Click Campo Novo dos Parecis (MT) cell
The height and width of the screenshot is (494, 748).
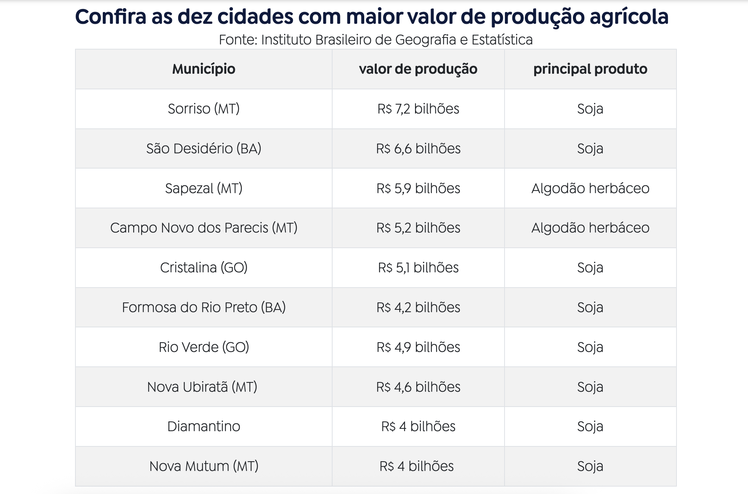(x=204, y=228)
